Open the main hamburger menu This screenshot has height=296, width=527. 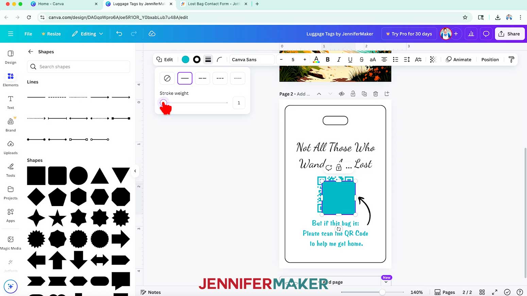11,34
